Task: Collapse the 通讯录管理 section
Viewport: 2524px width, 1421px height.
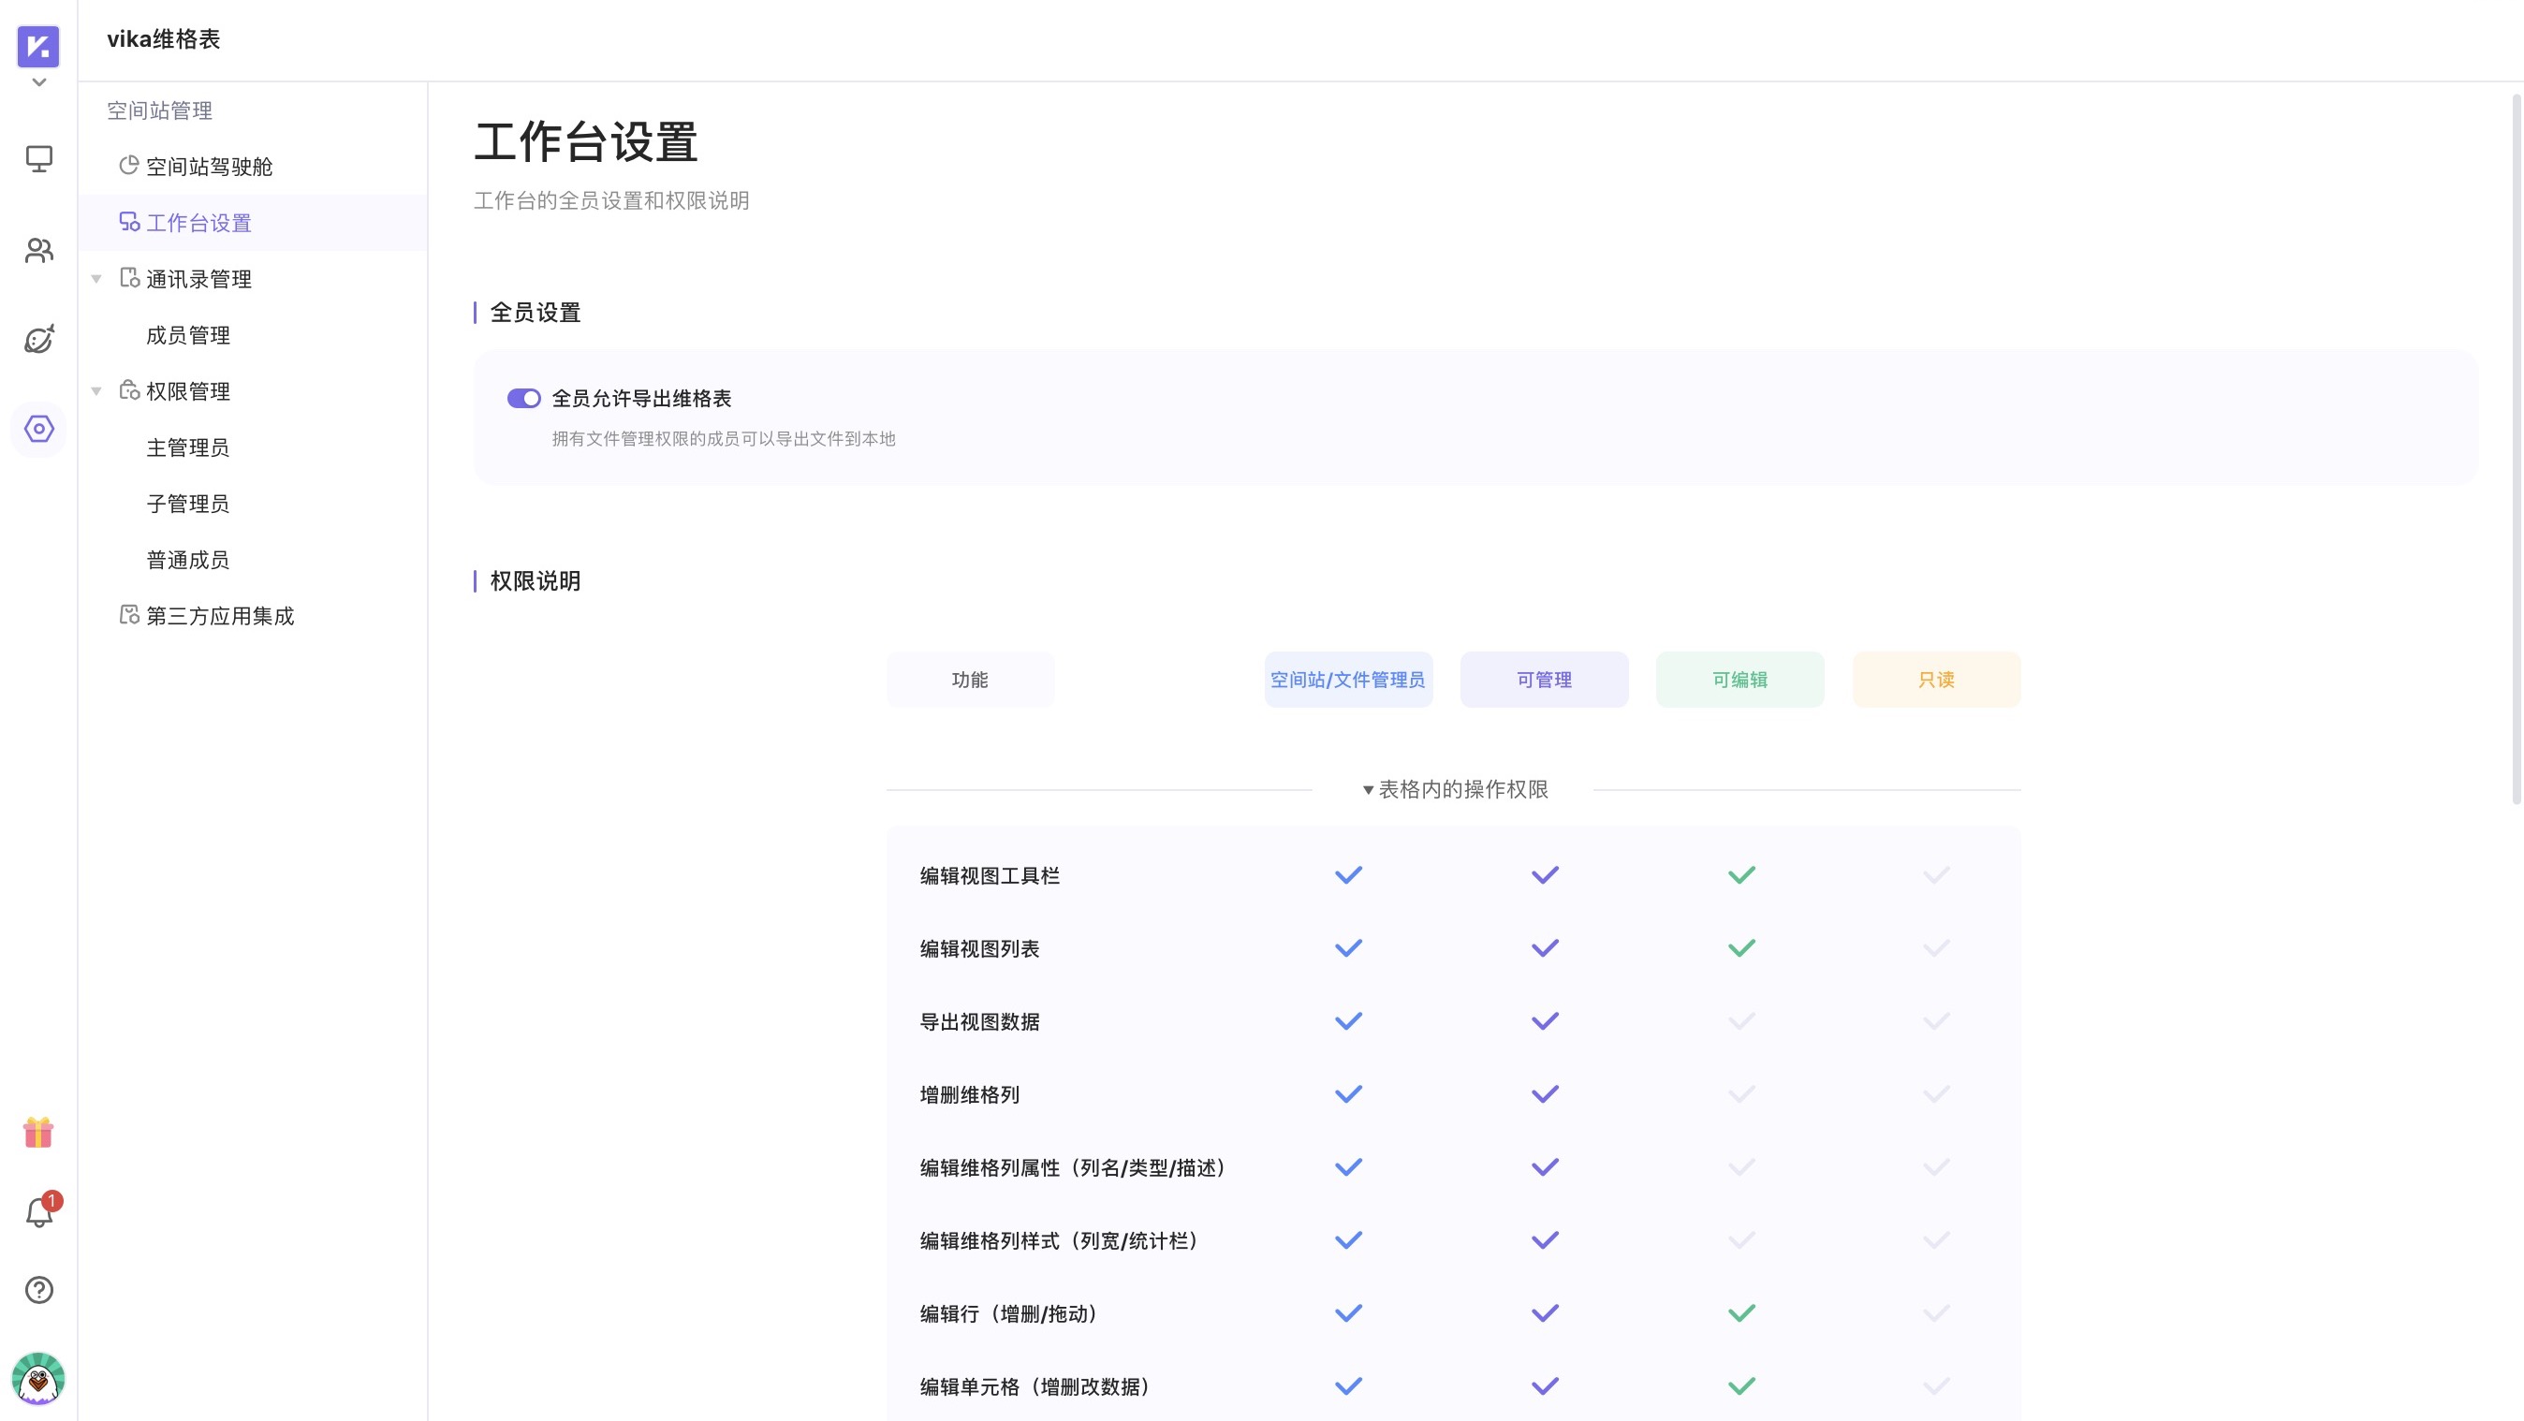Action: [96, 278]
